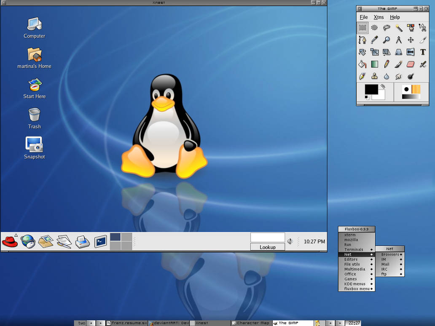Select the Intelligent Scissors tool
Image resolution: width=435 pixels, height=326 pixels.
click(422, 28)
